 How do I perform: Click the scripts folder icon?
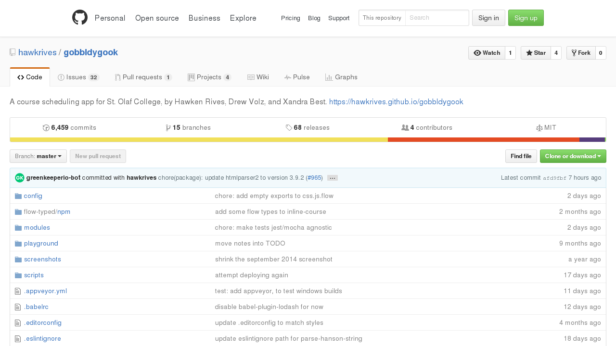(18, 275)
